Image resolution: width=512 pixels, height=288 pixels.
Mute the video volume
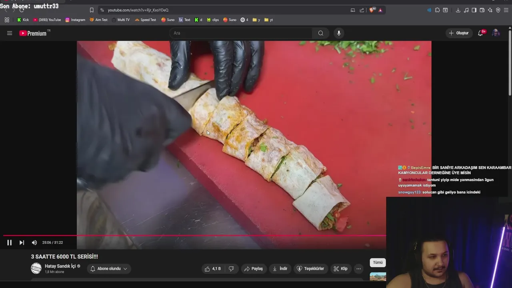pyautogui.click(x=34, y=242)
